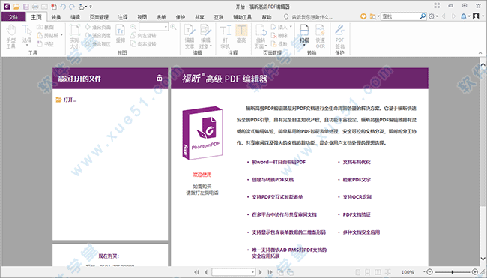Click the Print icon in quick access toolbar
Viewport: 487px width, 278px height.
[x=35, y=7]
